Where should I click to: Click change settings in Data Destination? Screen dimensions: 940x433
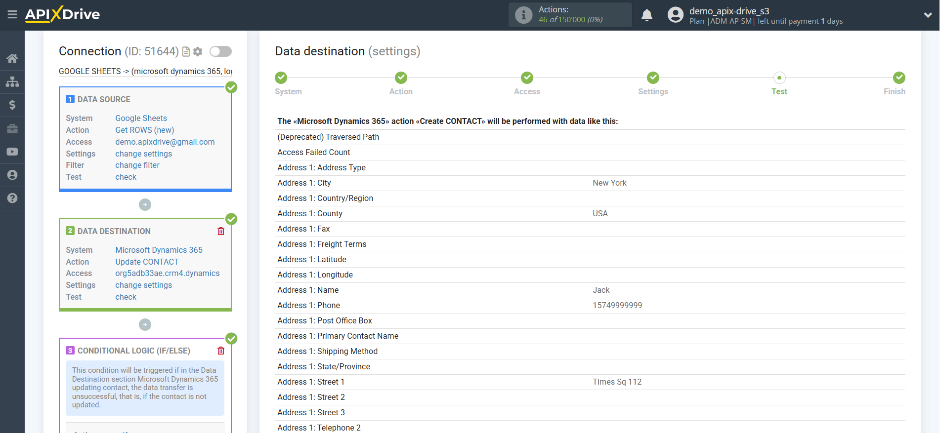coord(144,285)
